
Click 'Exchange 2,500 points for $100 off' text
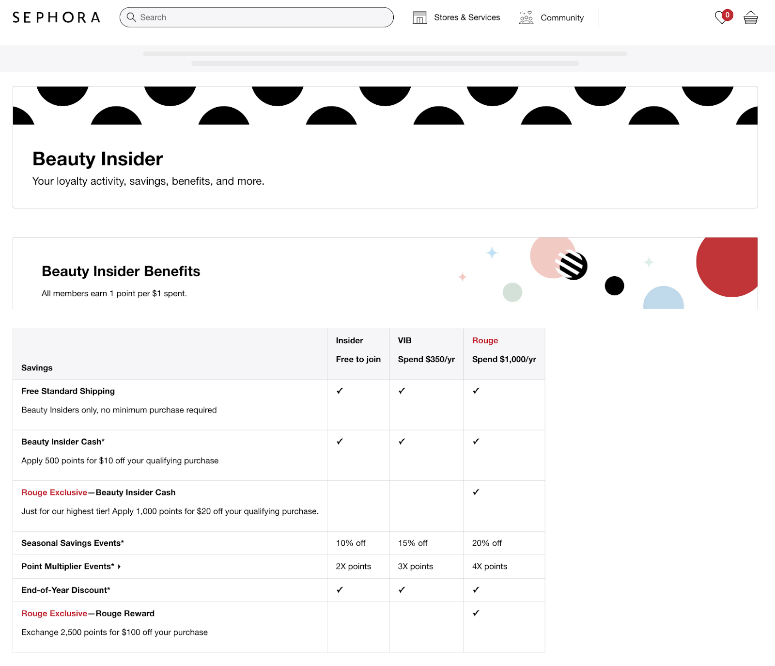click(x=115, y=633)
